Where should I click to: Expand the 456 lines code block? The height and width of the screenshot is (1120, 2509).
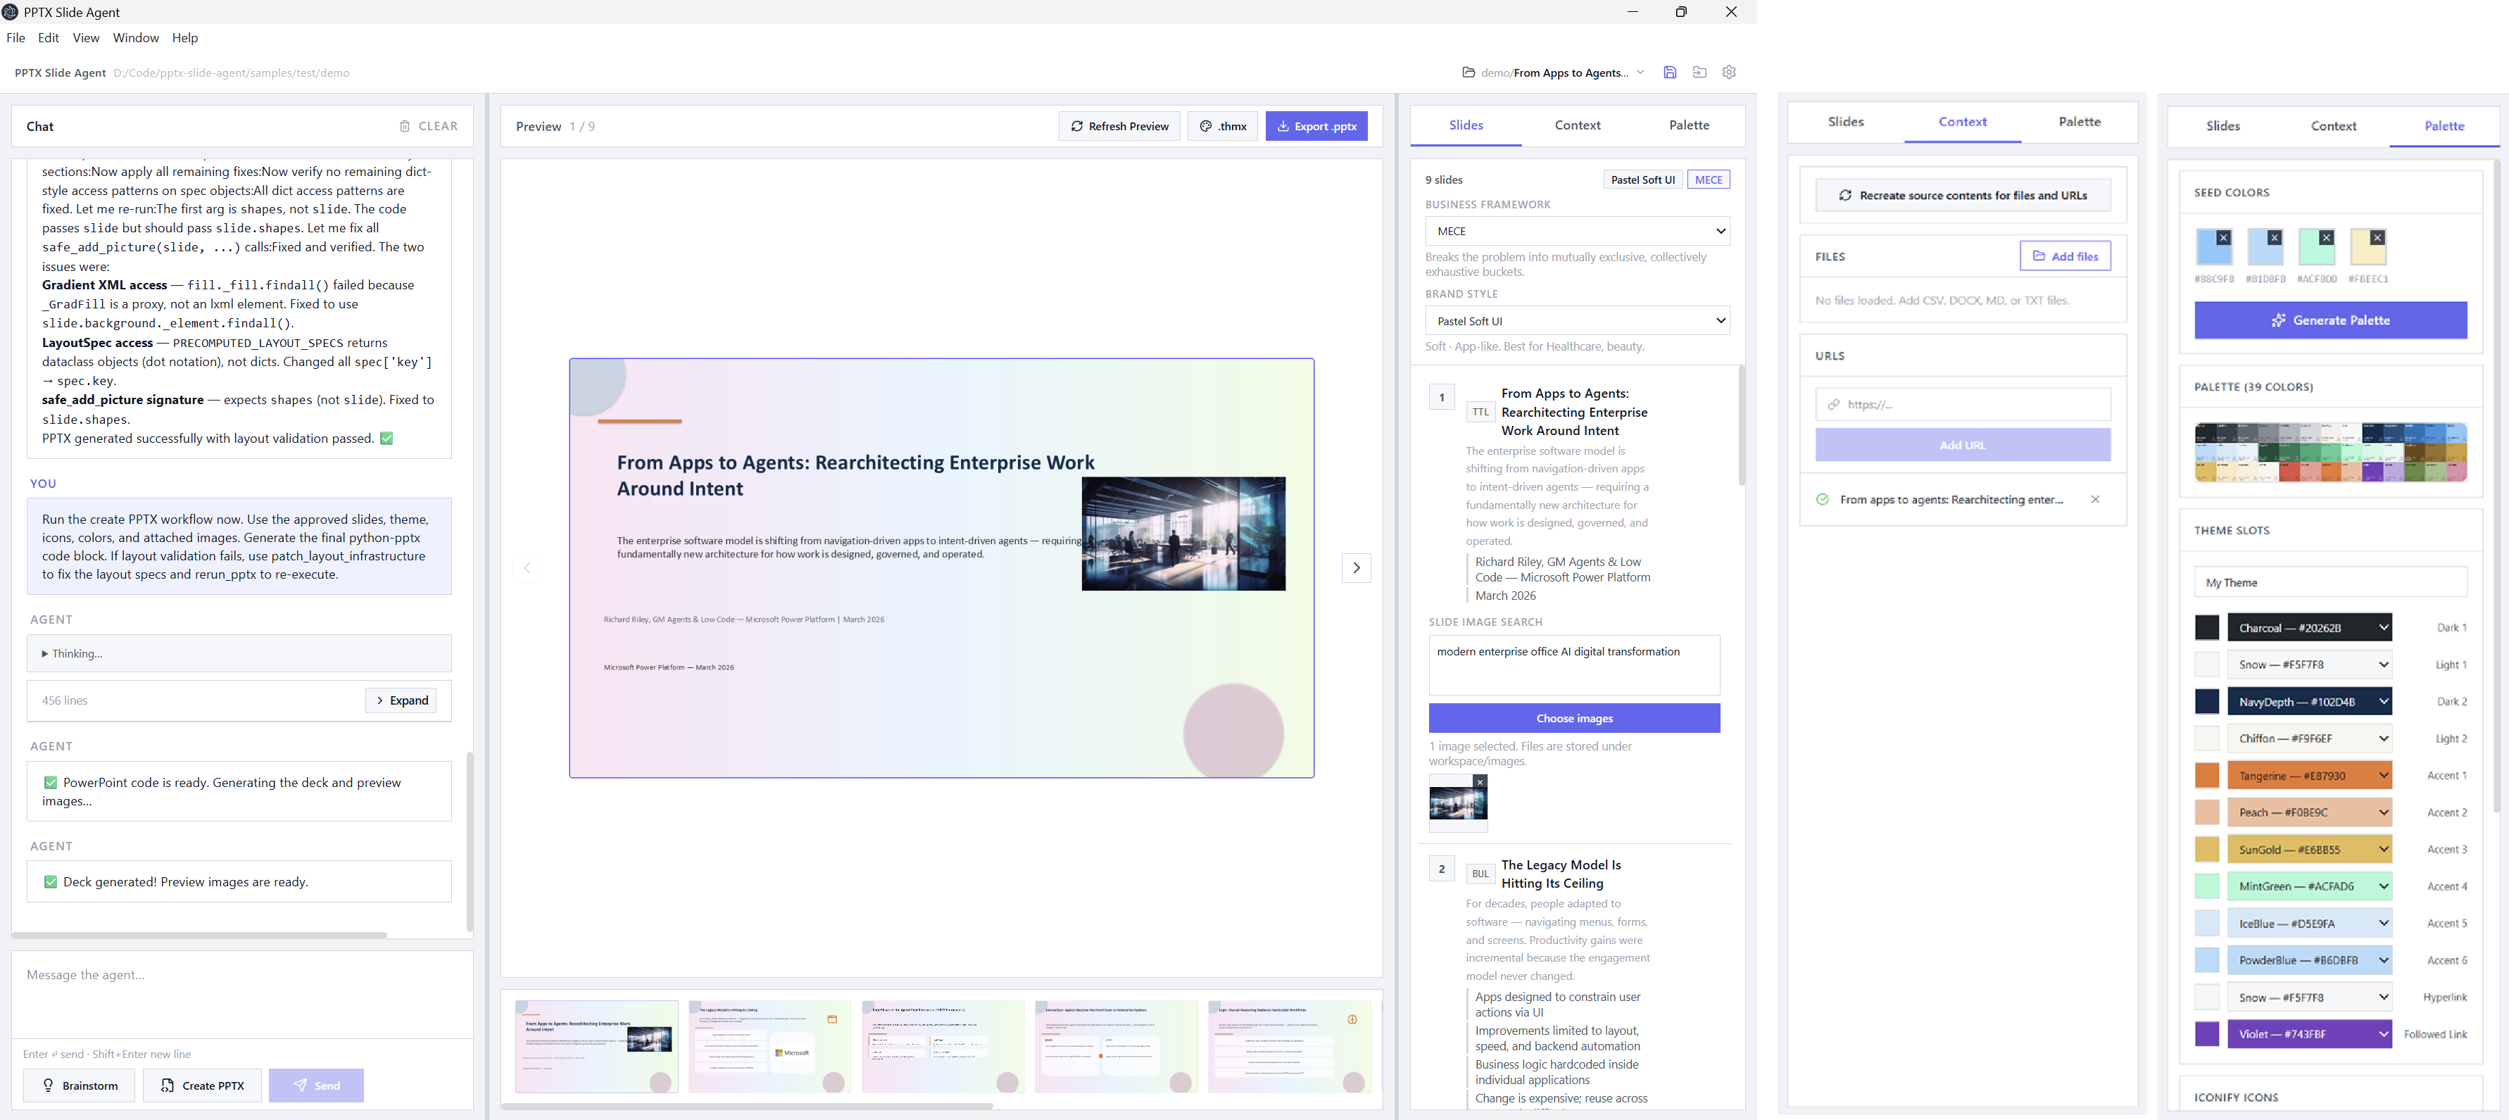pos(401,700)
